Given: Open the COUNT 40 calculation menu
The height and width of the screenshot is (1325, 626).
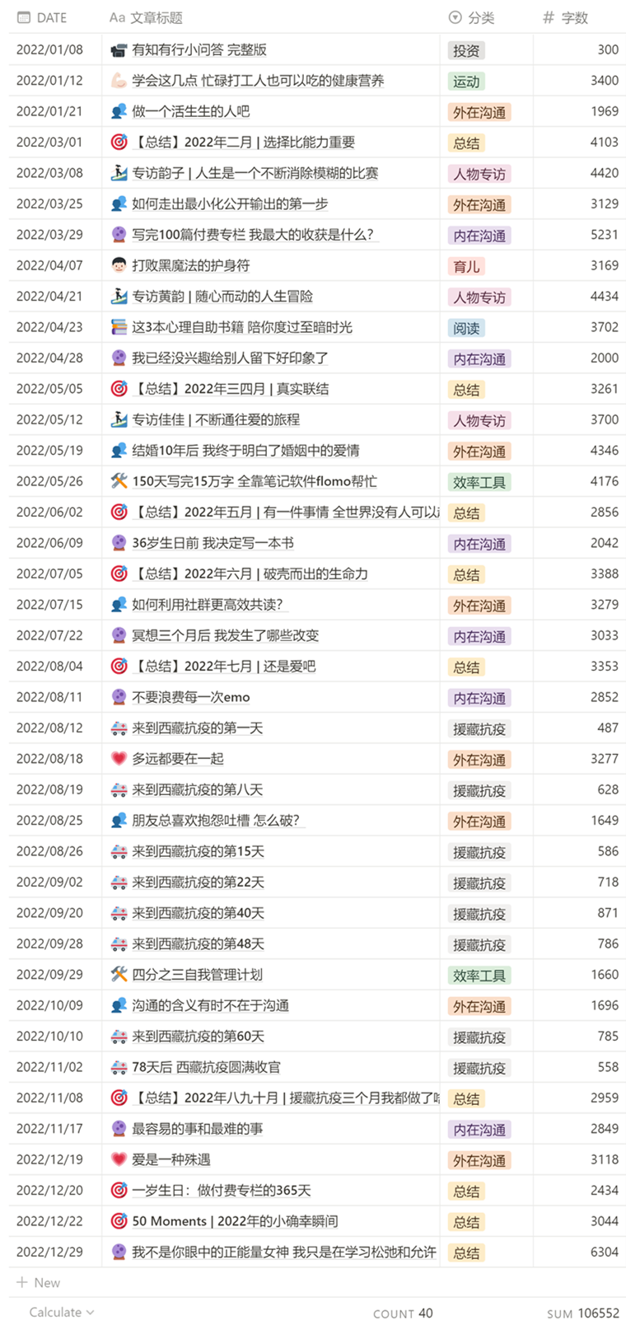Looking at the screenshot, I should pos(403,1313).
